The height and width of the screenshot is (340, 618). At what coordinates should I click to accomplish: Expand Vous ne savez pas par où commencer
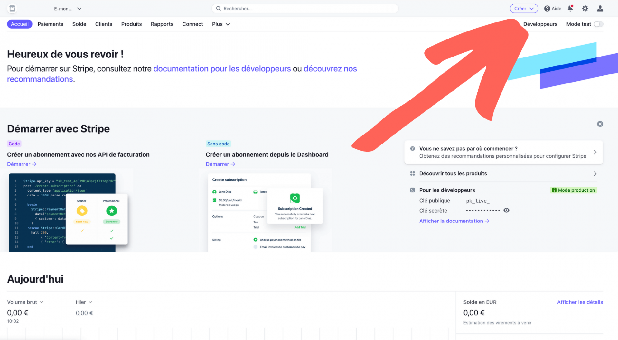[x=503, y=152]
